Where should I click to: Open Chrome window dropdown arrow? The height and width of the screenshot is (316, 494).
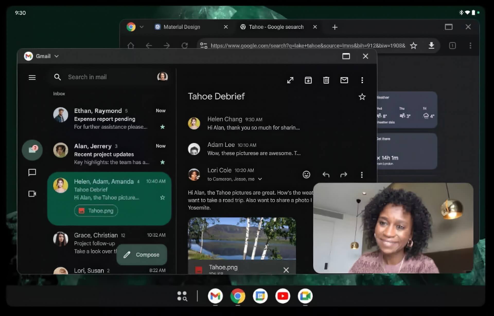coord(142,27)
